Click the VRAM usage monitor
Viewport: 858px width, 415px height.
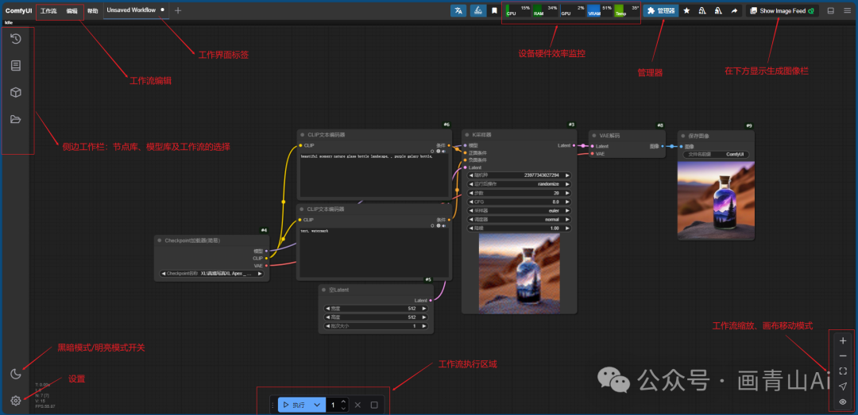pyautogui.click(x=600, y=10)
